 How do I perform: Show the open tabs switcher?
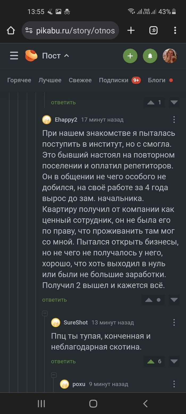pyautogui.click(x=153, y=31)
